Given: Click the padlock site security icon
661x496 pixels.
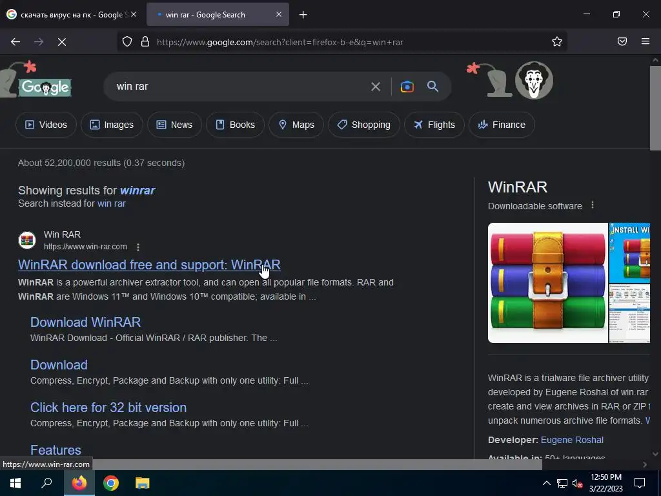Looking at the screenshot, I should 145,42.
